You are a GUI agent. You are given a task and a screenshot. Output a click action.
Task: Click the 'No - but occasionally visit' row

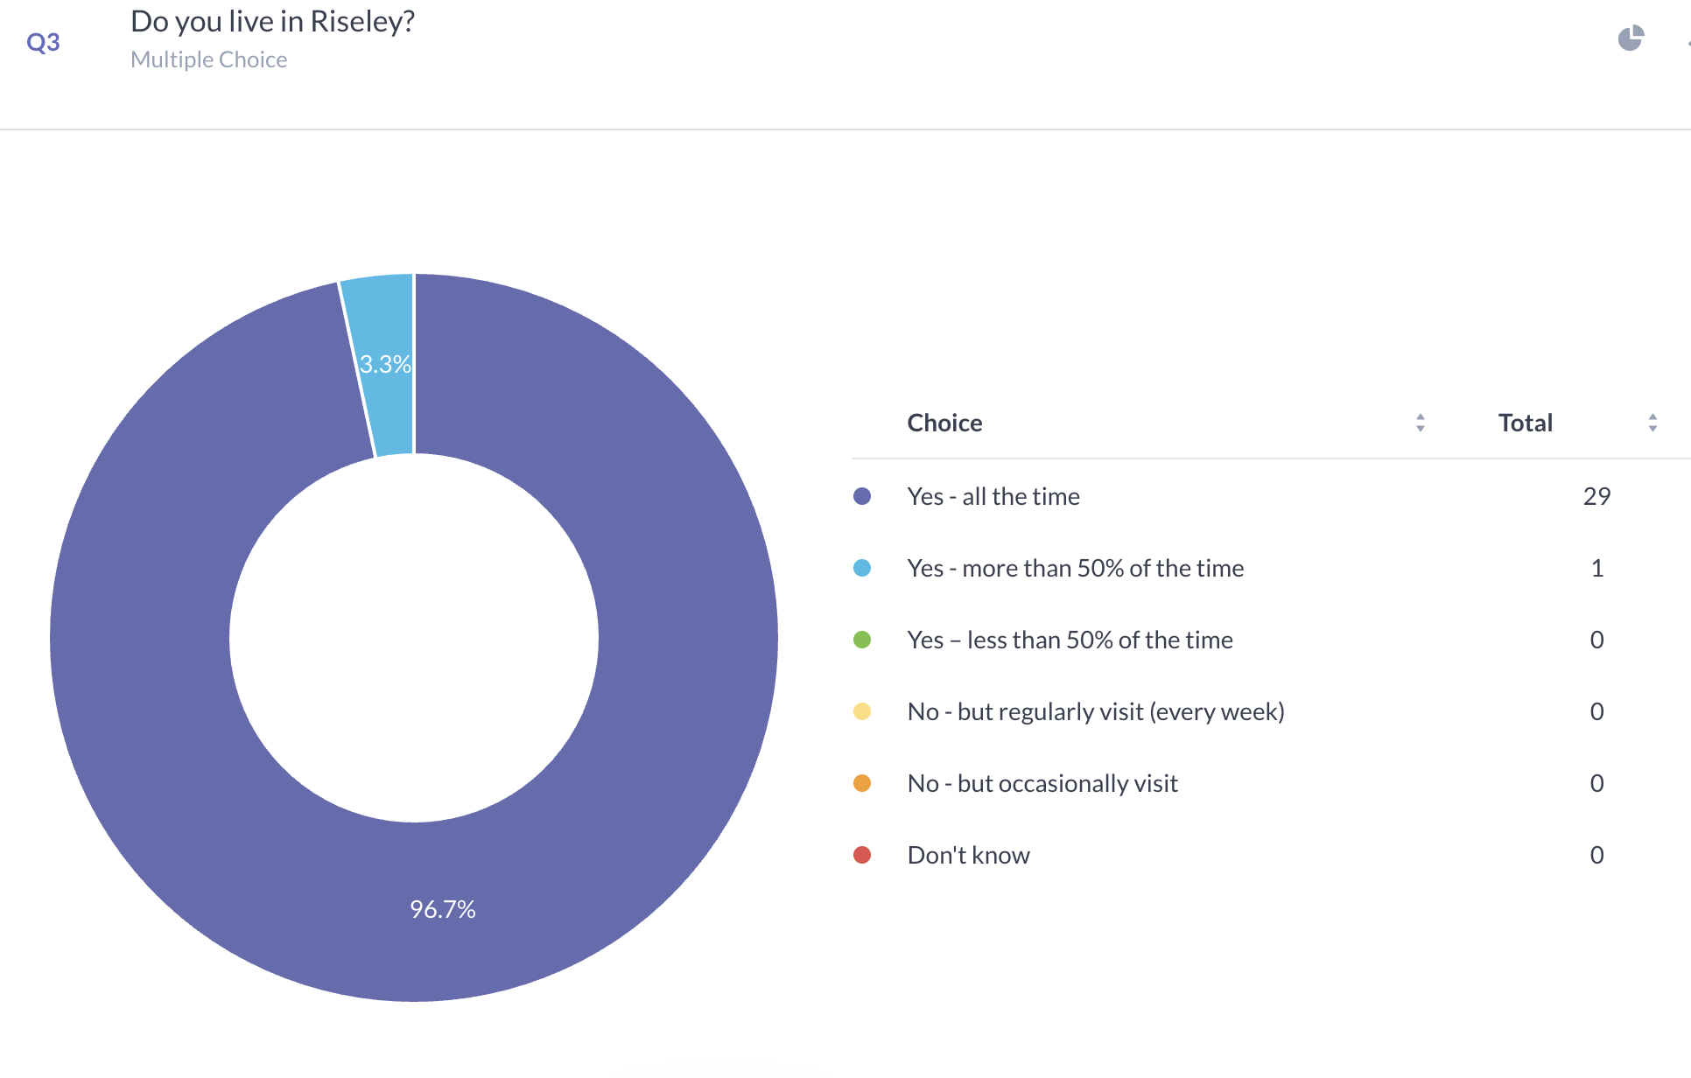pos(1042,783)
